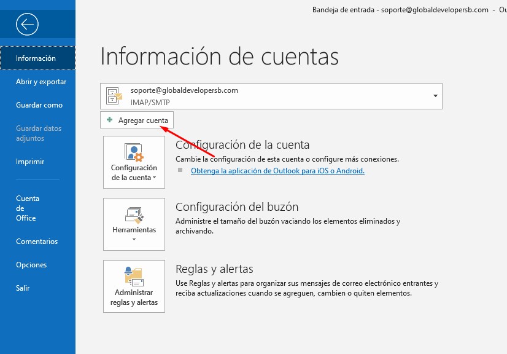The height and width of the screenshot is (354, 507).
Task: Click the mail account icon in account selector
Action: [115, 95]
